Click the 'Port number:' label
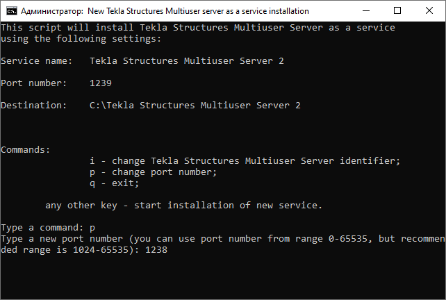 (x=33, y=83)
